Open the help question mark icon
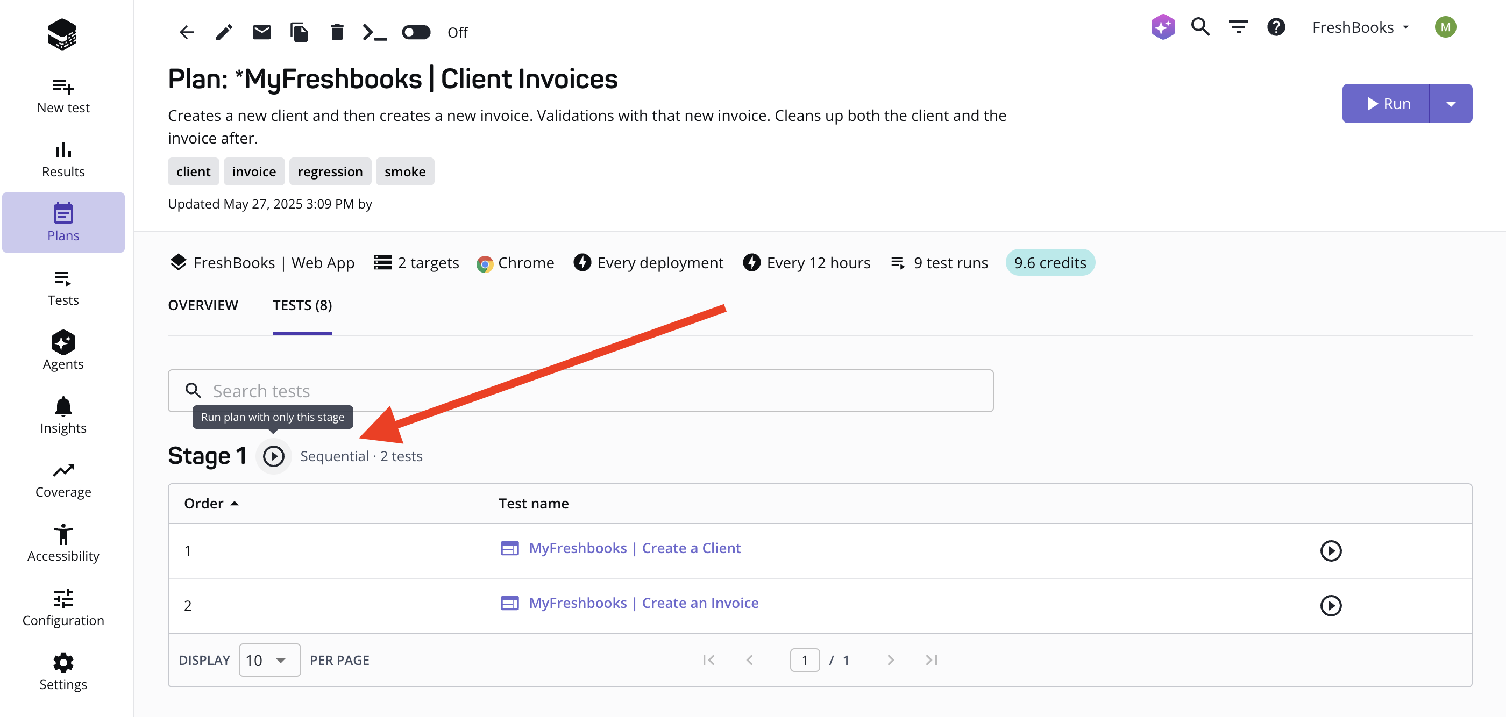Screen dimensions: 1506x717 pos(1276,27)
